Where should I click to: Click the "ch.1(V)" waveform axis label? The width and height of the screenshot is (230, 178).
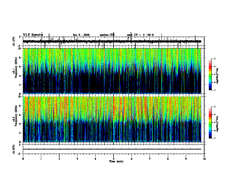(14, 41)
